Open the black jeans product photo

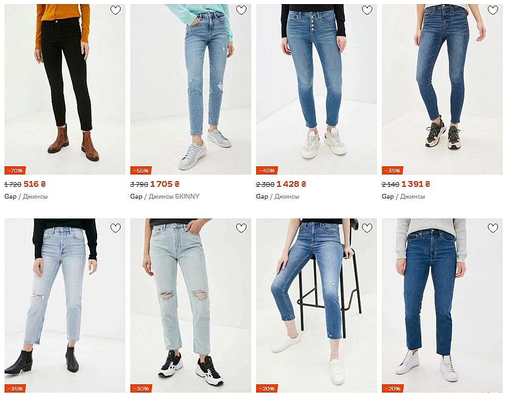(65, 89)
